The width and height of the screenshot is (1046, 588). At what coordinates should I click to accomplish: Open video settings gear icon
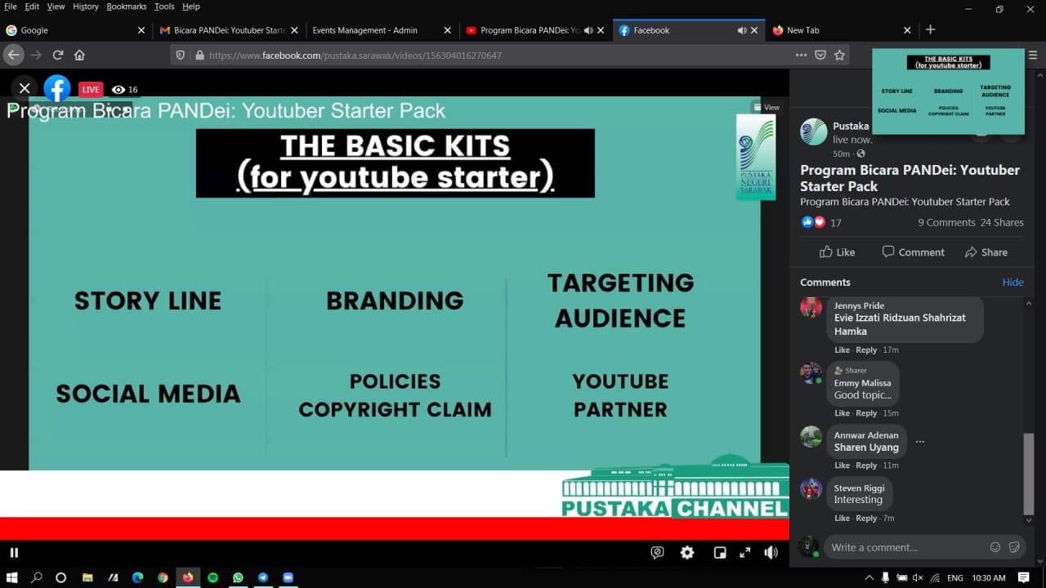tap(687, 553)
